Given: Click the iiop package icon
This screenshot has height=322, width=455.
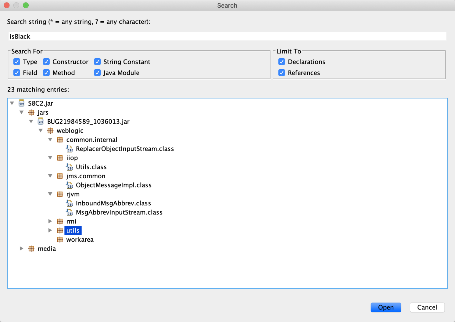Looking at the screenshot, I should pos(60,158).
